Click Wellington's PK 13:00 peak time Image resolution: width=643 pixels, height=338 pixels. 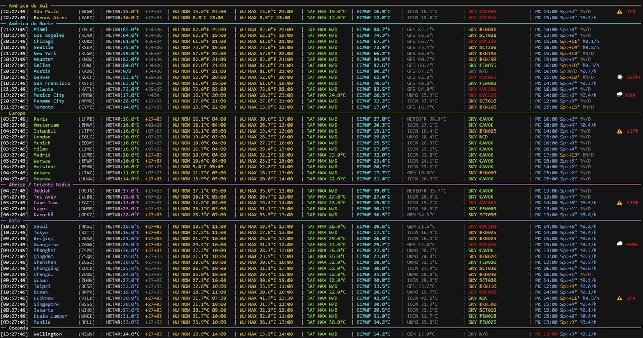546,334
